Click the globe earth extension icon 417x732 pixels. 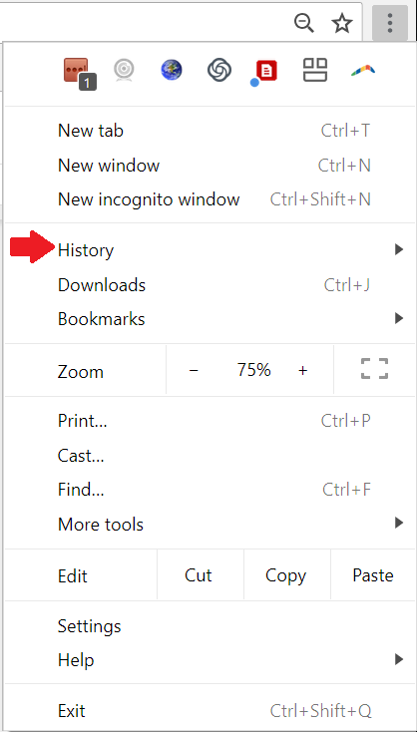pos(172,71)
